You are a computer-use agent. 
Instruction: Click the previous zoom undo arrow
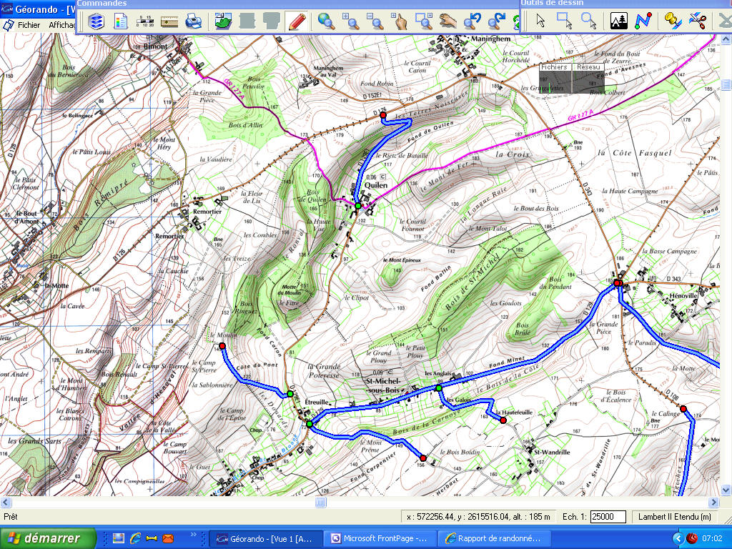click(x=473, y=21)
